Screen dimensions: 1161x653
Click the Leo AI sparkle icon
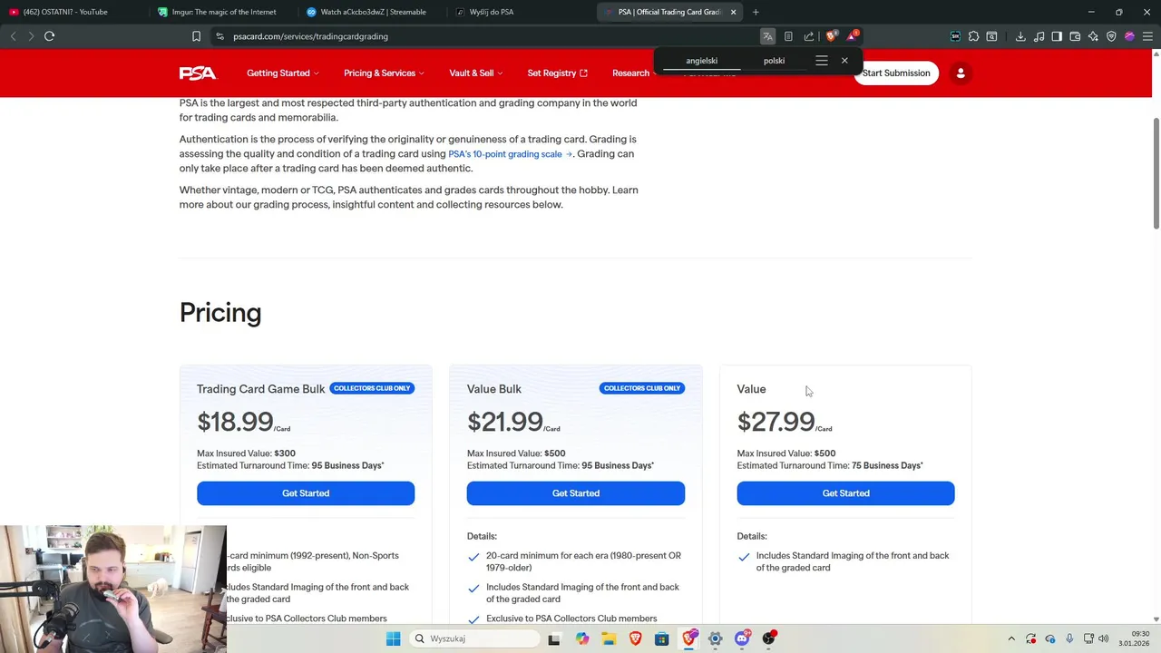tap(1093, 36)
